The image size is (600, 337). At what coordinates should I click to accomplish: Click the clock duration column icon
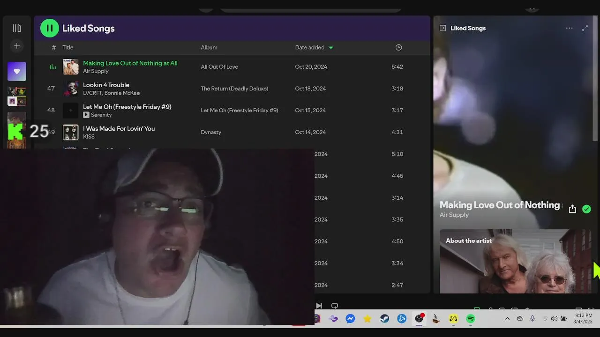398,47
